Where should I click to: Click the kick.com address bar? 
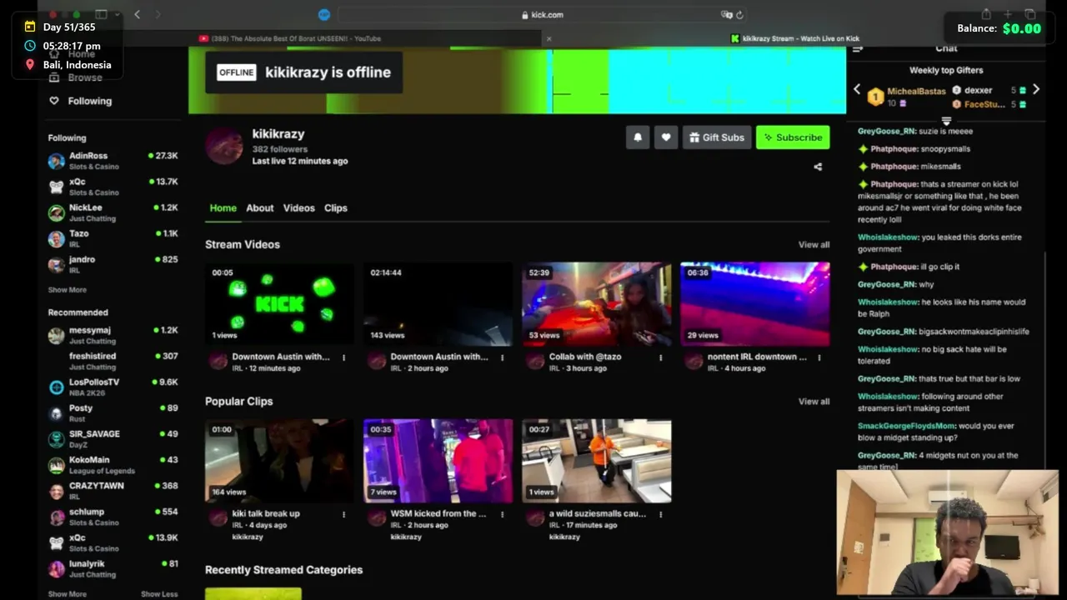(x=542, y=15)
